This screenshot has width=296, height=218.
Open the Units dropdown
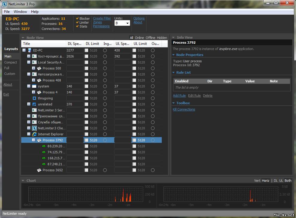[122, 23]
